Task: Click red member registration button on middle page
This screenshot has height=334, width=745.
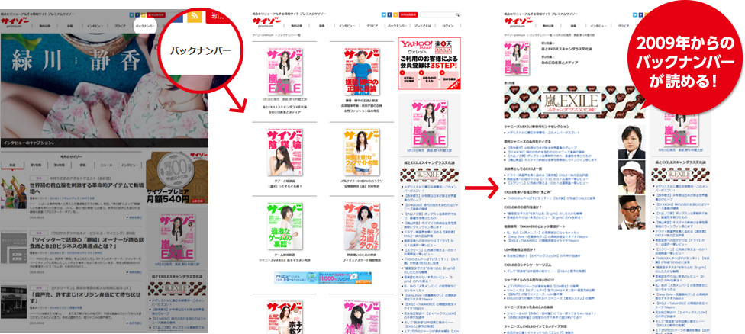Action: tap(408, 14)
